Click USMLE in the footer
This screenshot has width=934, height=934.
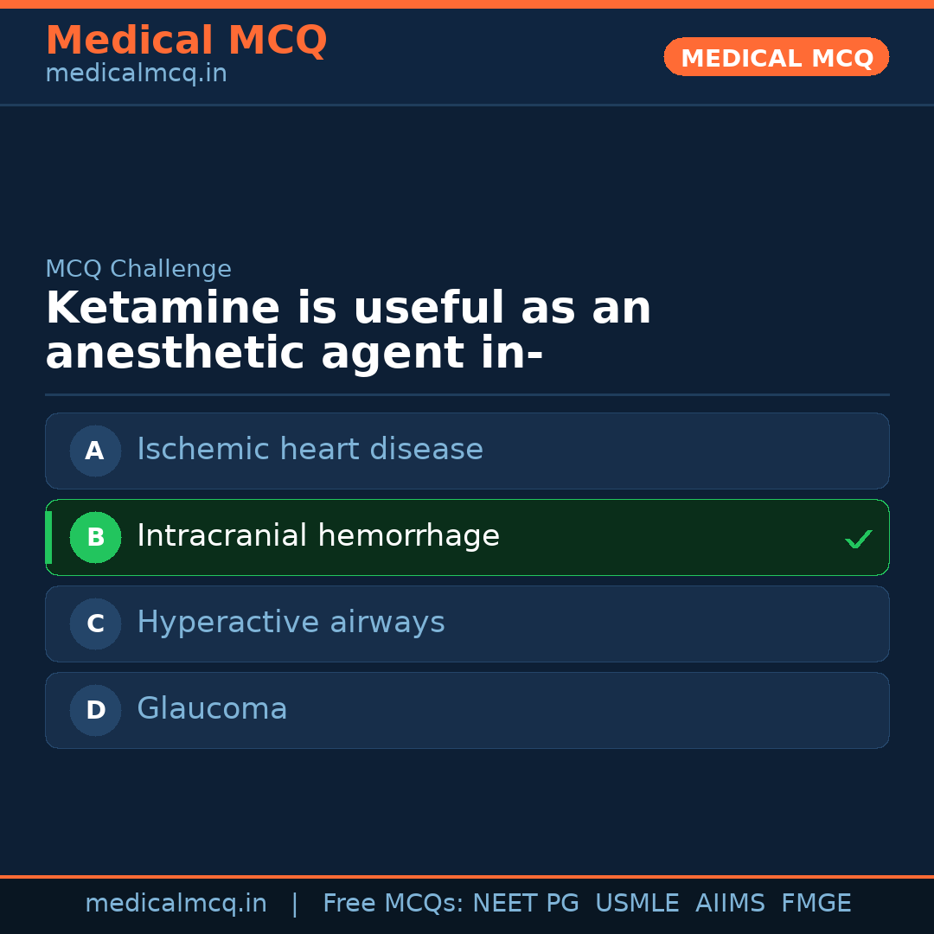click(637, 904)
